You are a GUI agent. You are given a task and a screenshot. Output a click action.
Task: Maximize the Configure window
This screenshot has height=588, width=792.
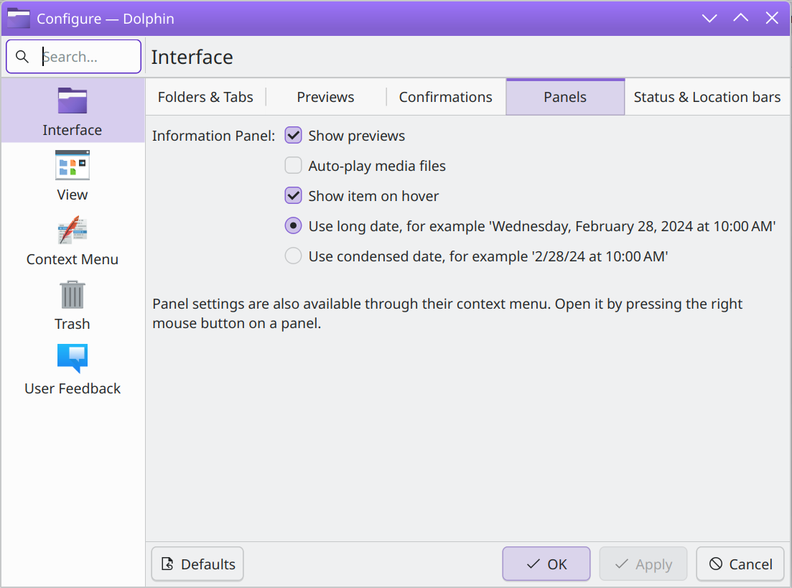[741, 18]
